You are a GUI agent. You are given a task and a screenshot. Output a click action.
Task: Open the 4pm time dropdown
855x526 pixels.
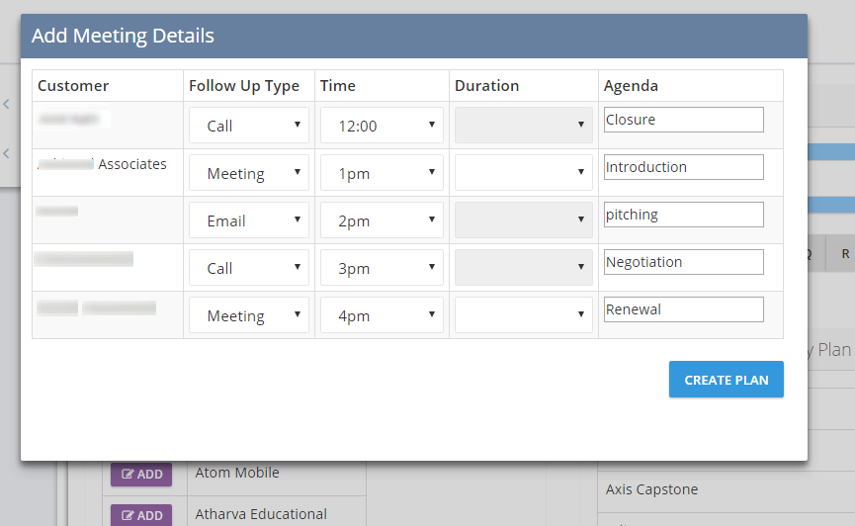(382, 315)
